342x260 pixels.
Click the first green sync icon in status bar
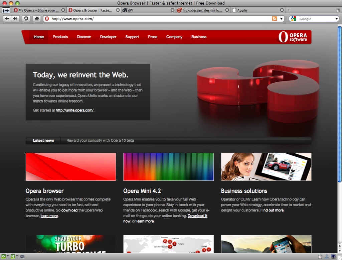(3, 257)
